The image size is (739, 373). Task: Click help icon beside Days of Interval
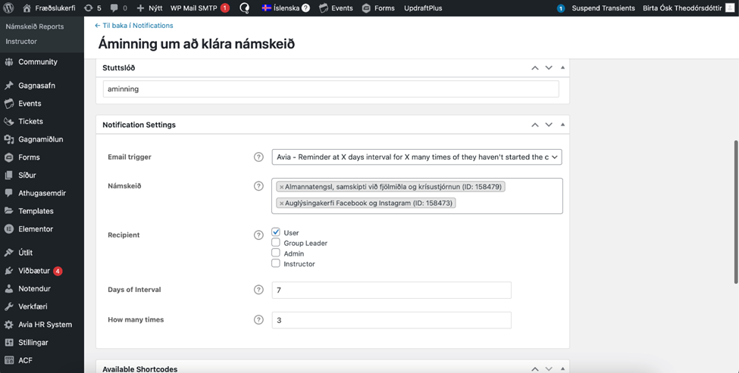258,290
